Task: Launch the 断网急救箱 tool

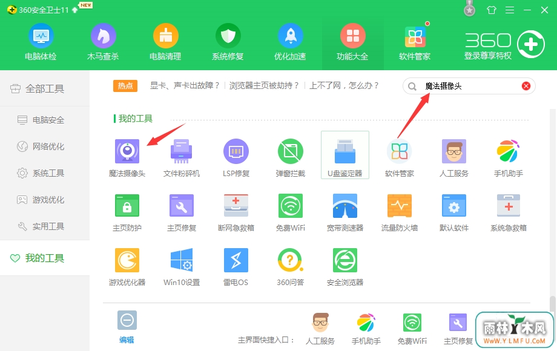Action: [236, 212]
